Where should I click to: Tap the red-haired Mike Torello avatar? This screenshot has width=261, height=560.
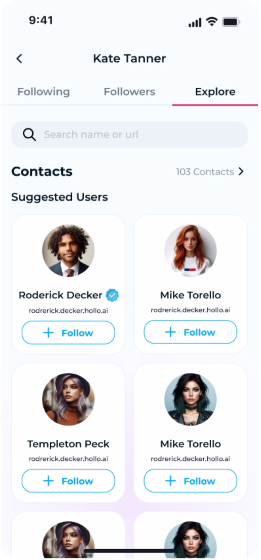(x=190, y=250)
